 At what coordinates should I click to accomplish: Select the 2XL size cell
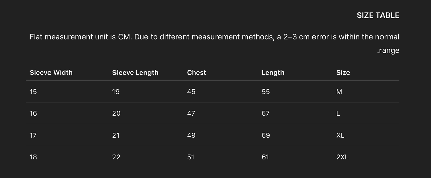pyautogui.click(x=342, y=157)
